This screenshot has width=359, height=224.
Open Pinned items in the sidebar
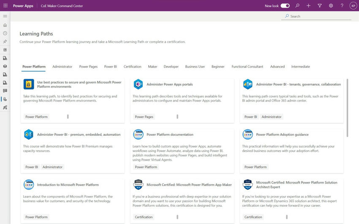pyautogui.click(x=5, y=41)
